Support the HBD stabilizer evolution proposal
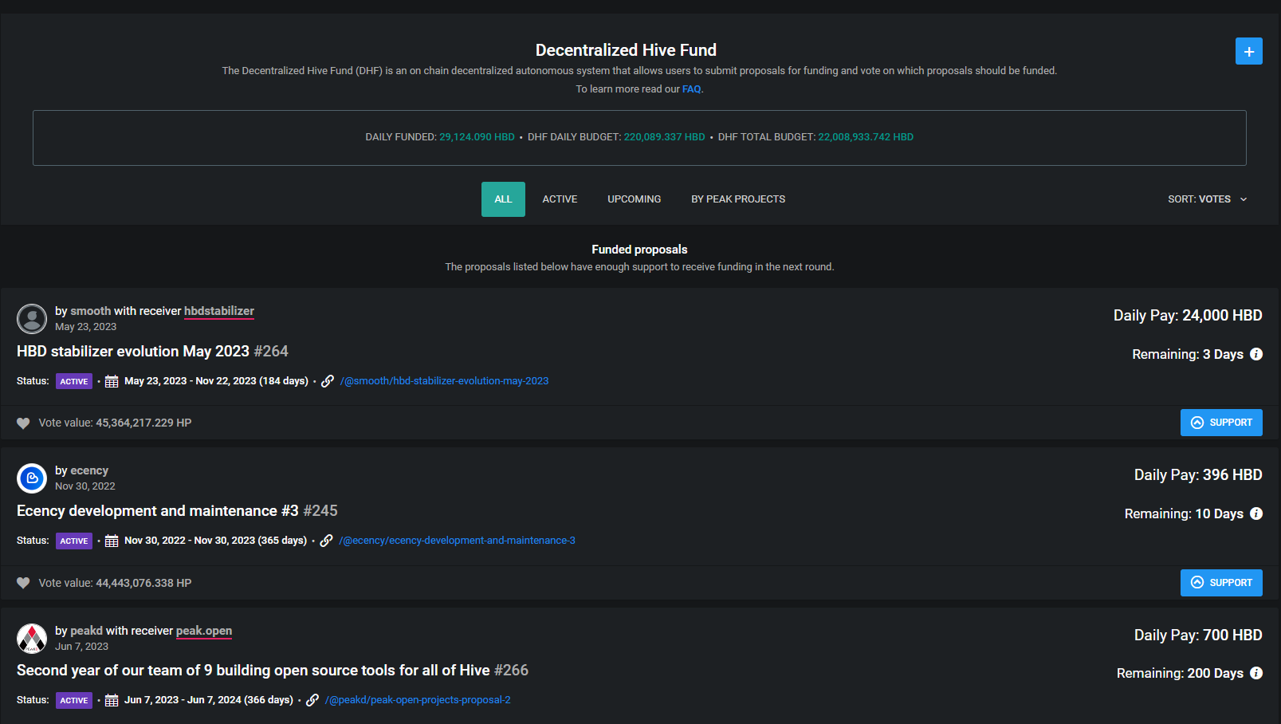The image size is (1281, 724). pyautogui.click(x=1221, y=423)
